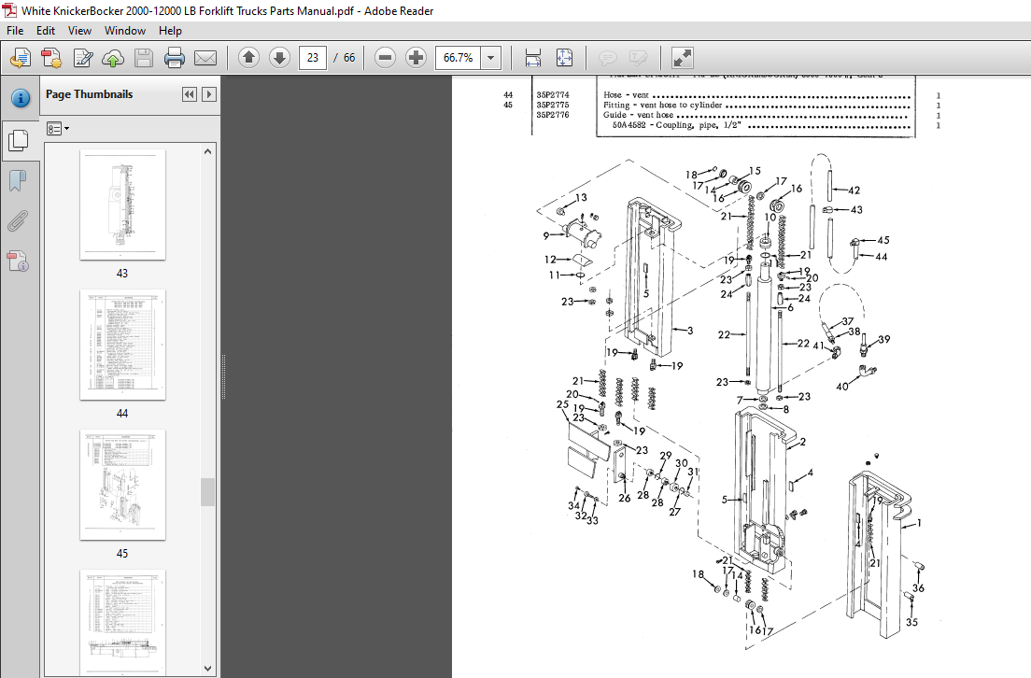Click part number 35P2774 in table

552,94
